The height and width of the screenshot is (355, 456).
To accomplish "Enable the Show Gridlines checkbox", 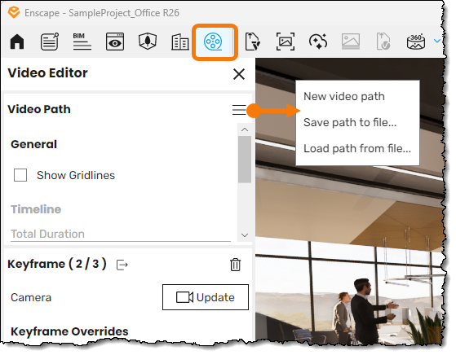I will [x=20, y=175].
